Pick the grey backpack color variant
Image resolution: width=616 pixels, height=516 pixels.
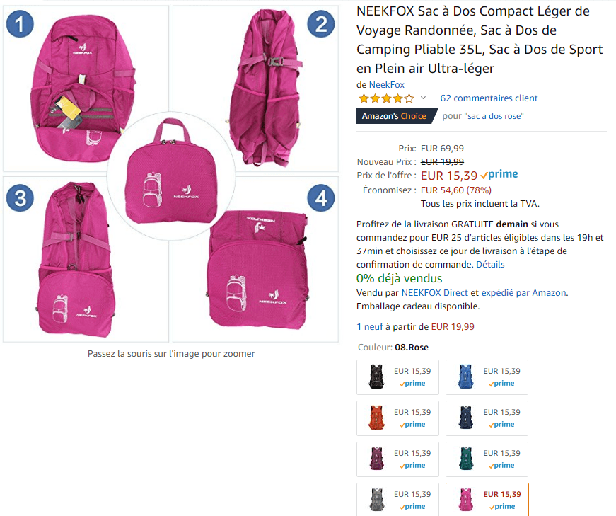(x=397, y=499)
